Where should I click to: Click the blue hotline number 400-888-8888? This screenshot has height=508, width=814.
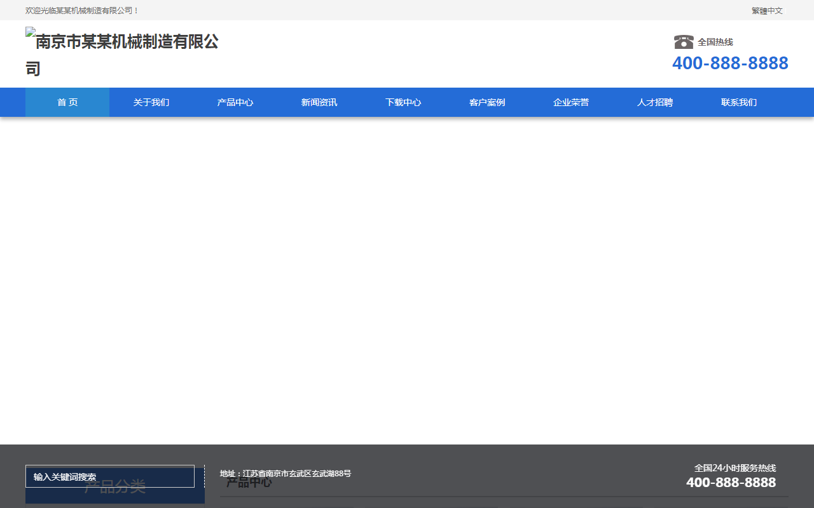(730, 63)
